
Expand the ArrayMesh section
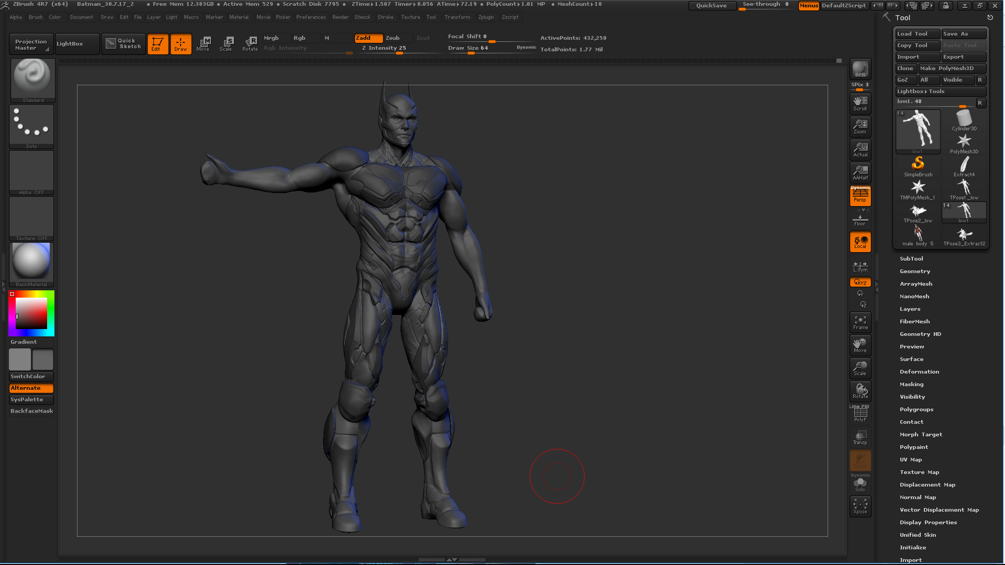tap(916, 284)
